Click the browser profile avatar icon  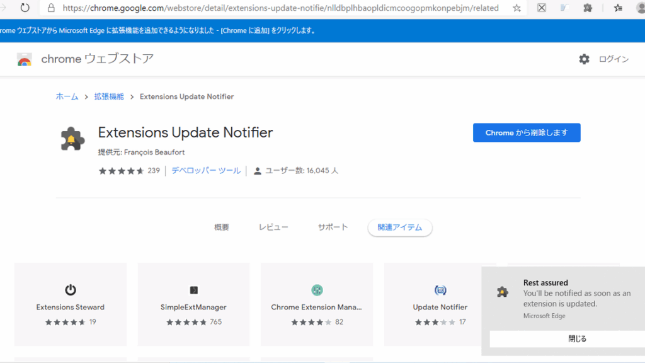point(639,8)
